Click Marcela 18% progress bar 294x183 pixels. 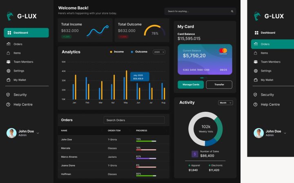coord(146,150)
